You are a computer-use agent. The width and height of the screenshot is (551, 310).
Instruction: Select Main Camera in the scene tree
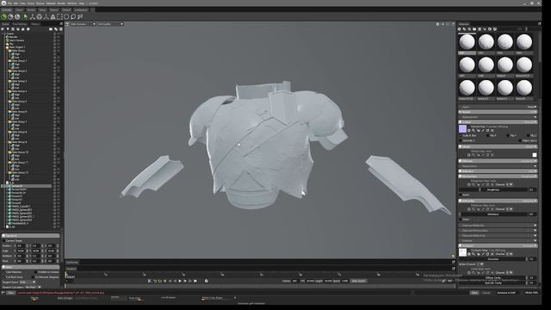[17, 40]
